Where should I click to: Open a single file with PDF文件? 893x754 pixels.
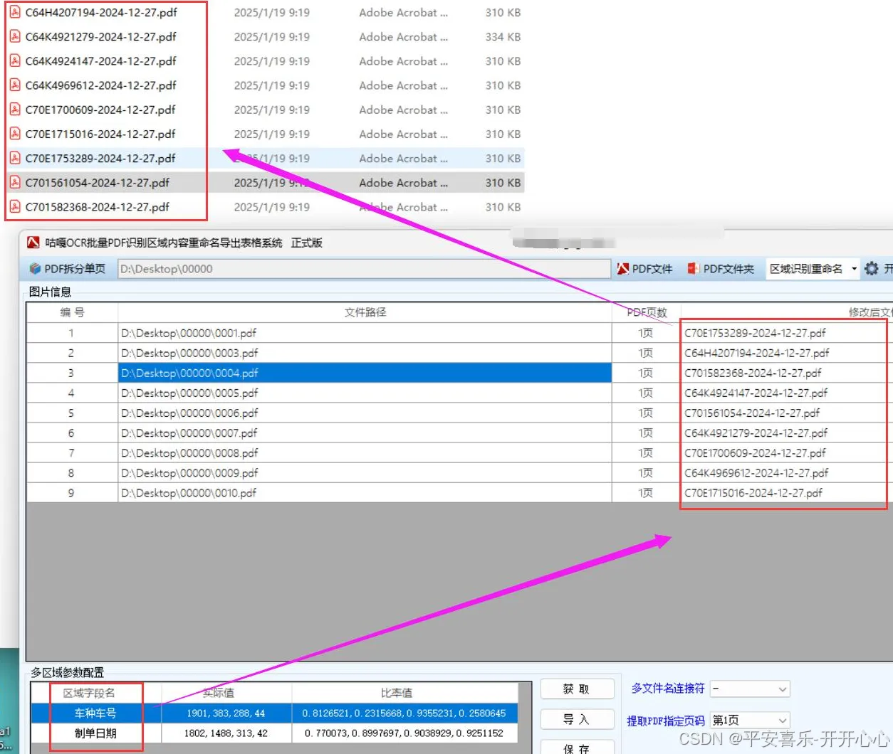(x=644, y=268)
